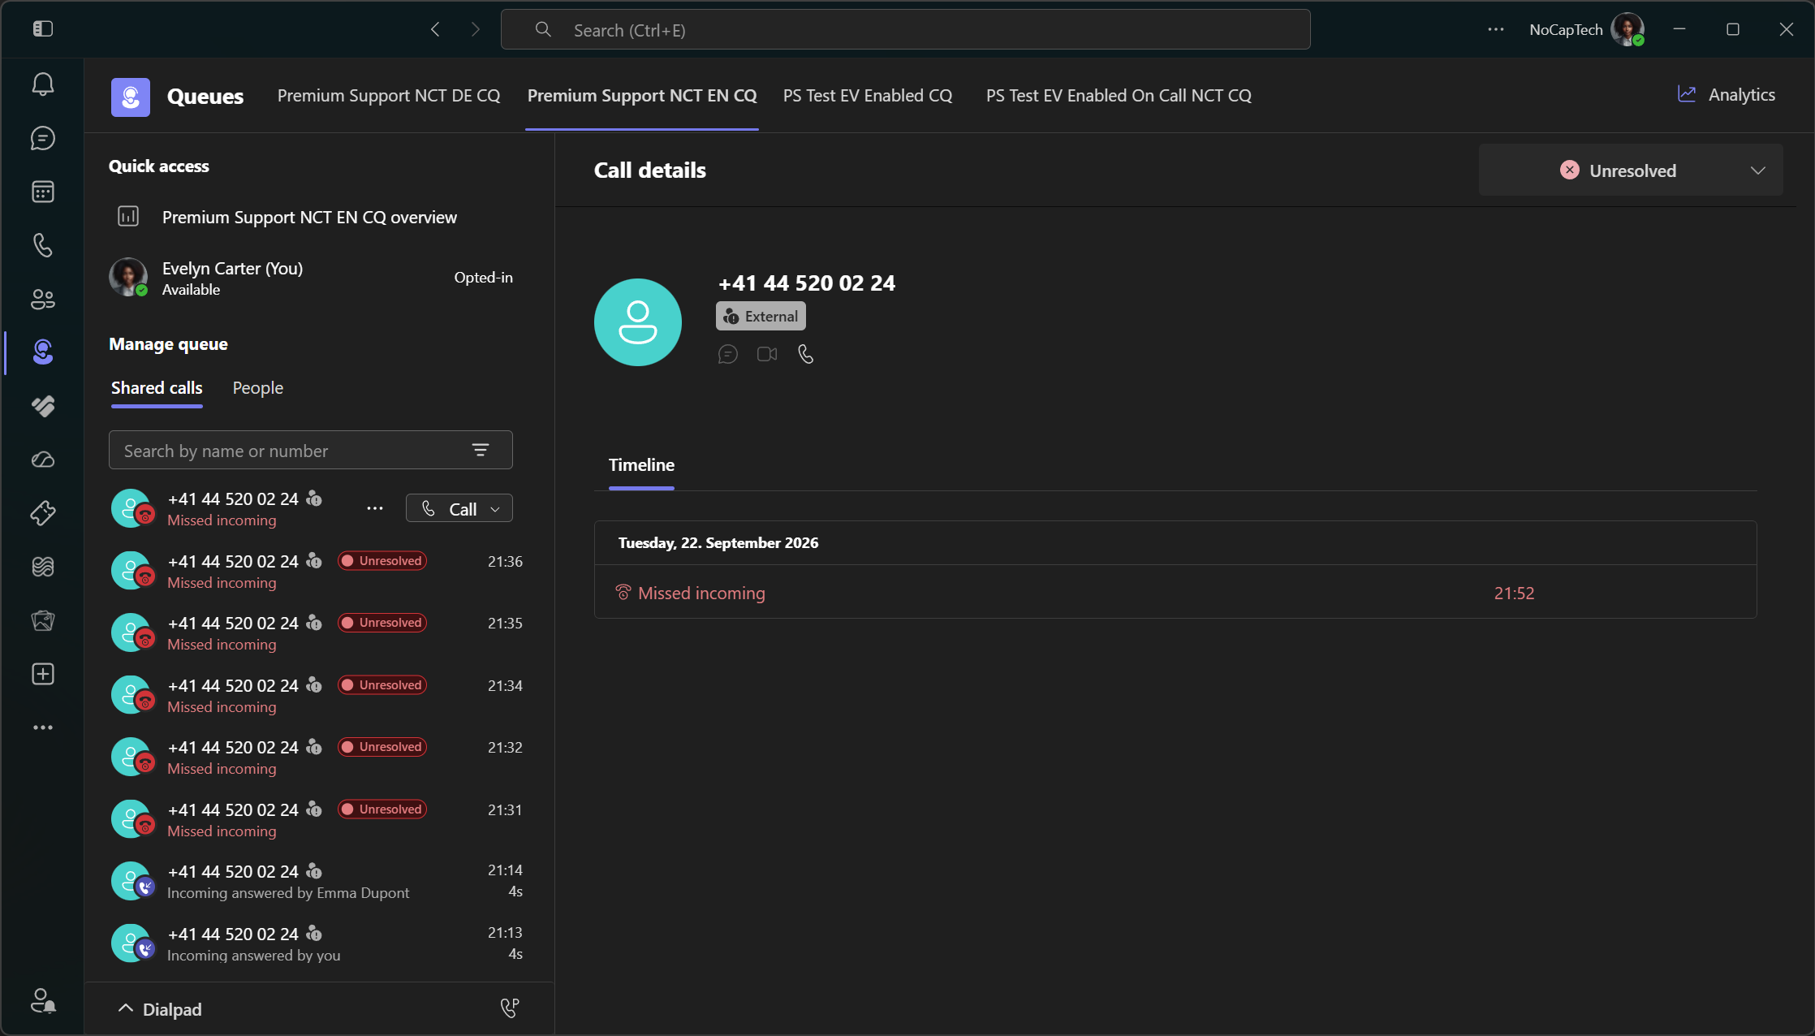1815x1036 pixels.
Task: Select missed call at 21:31
Action: (x=317, y=820)
